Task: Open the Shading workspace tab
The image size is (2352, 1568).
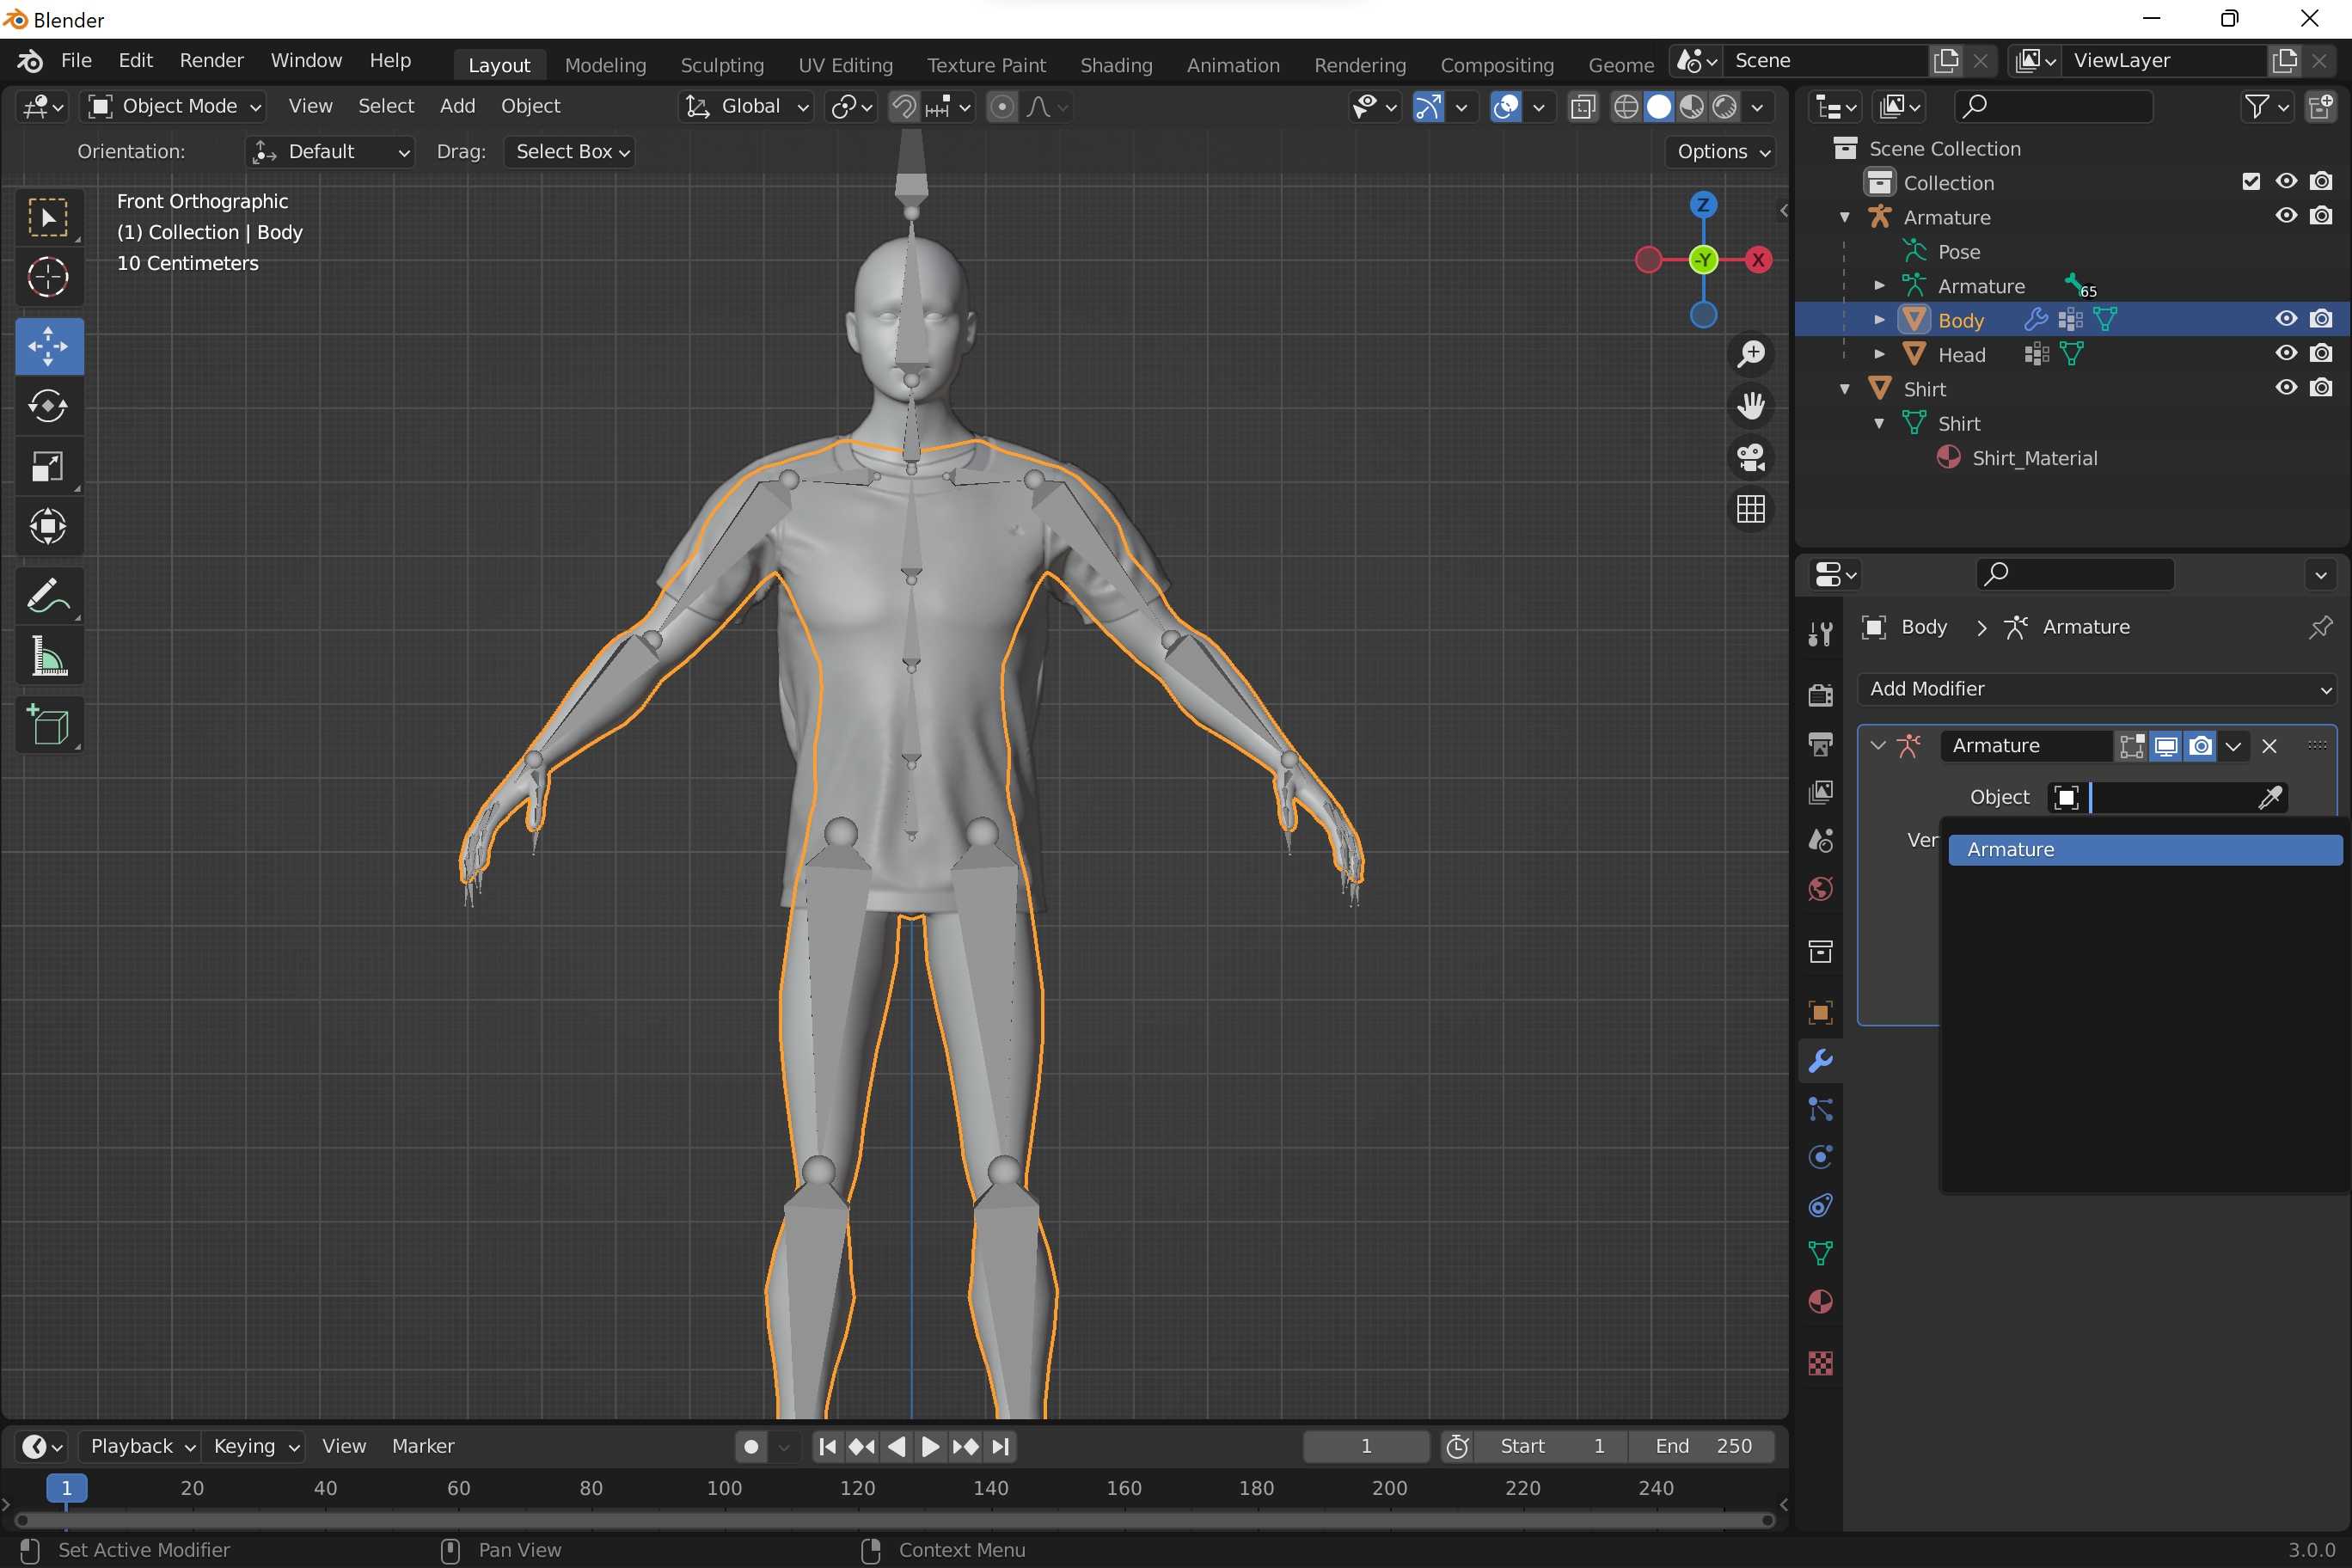Action: 1115,64
